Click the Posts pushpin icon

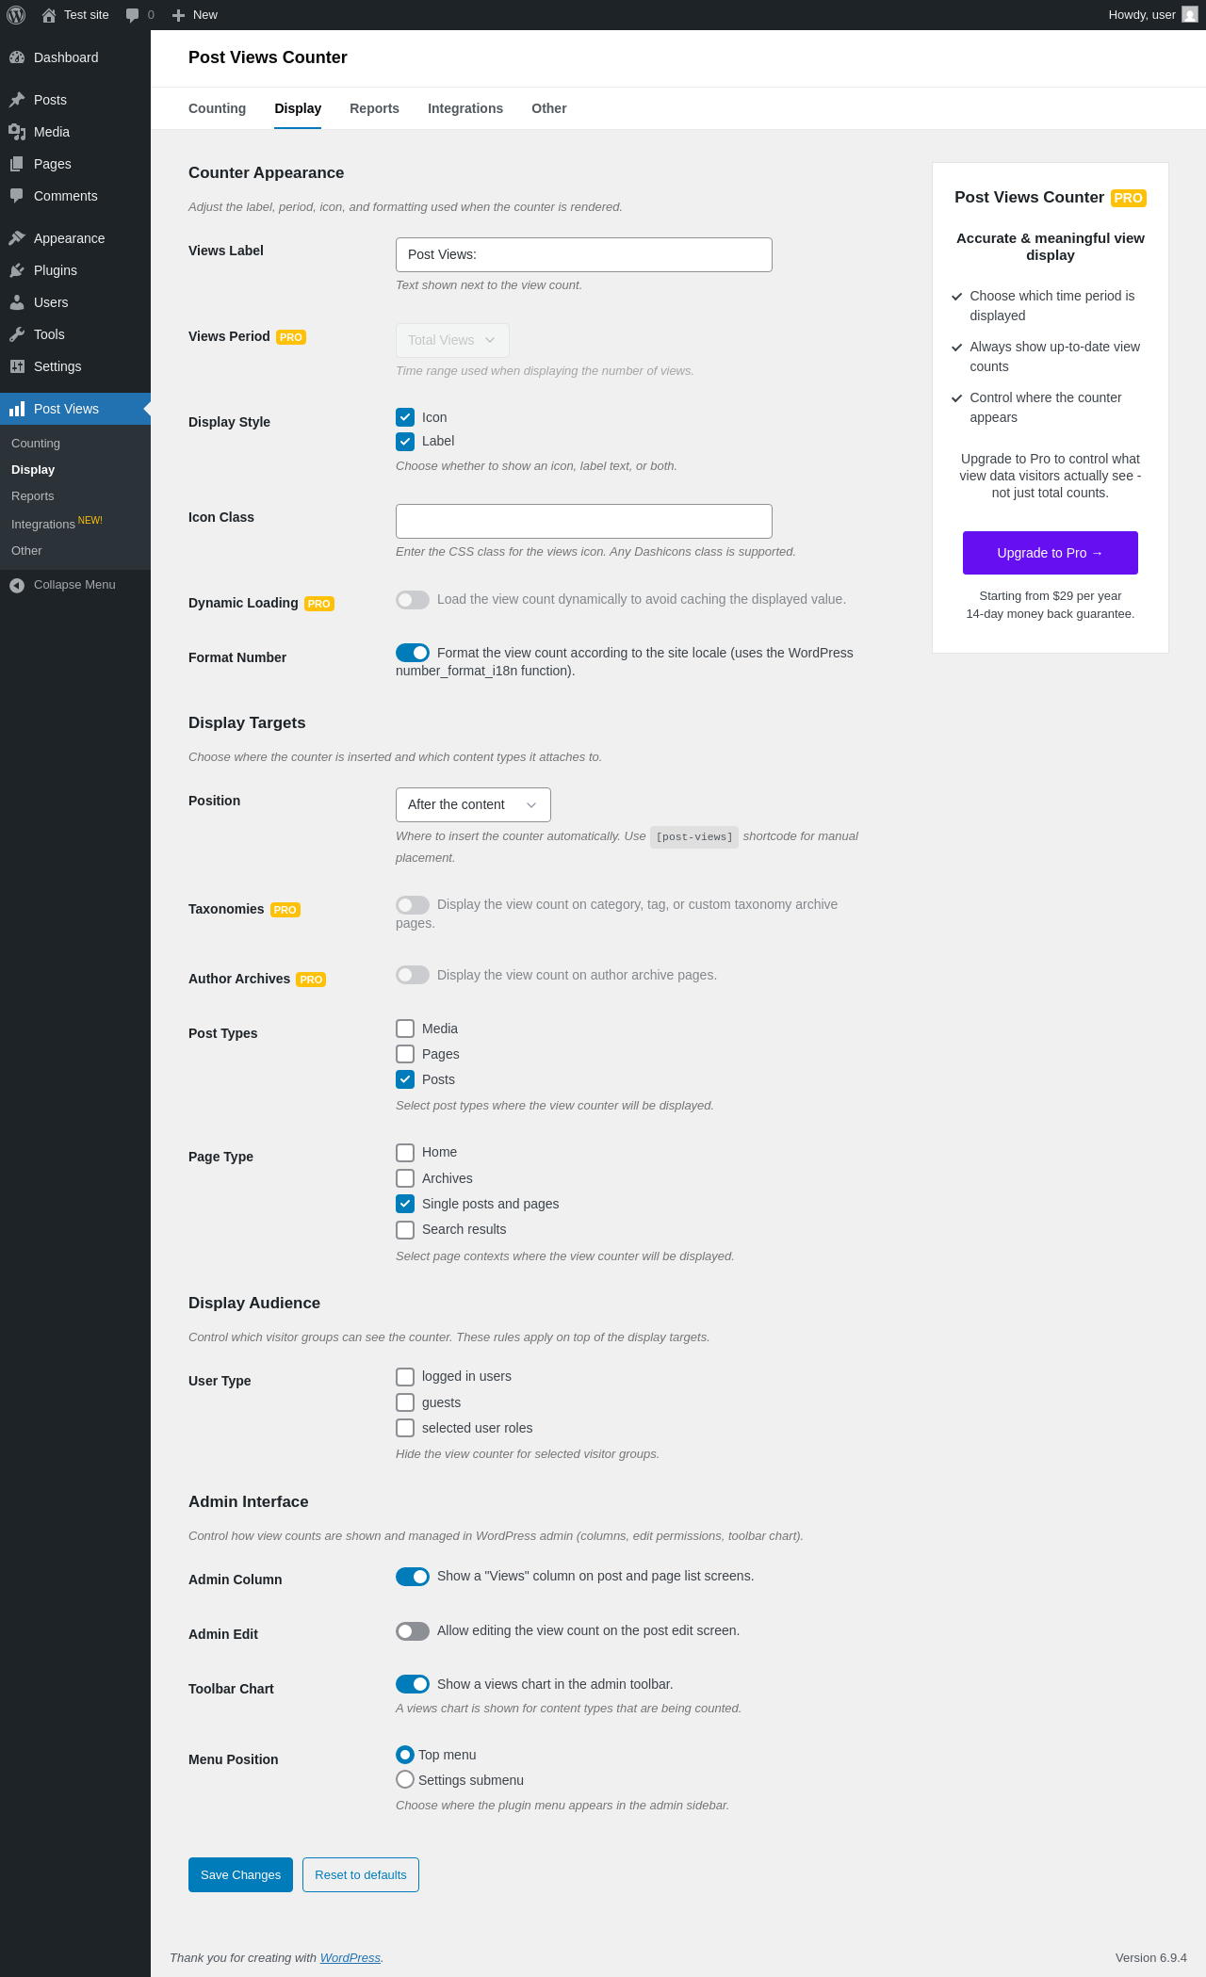(17, 100)
